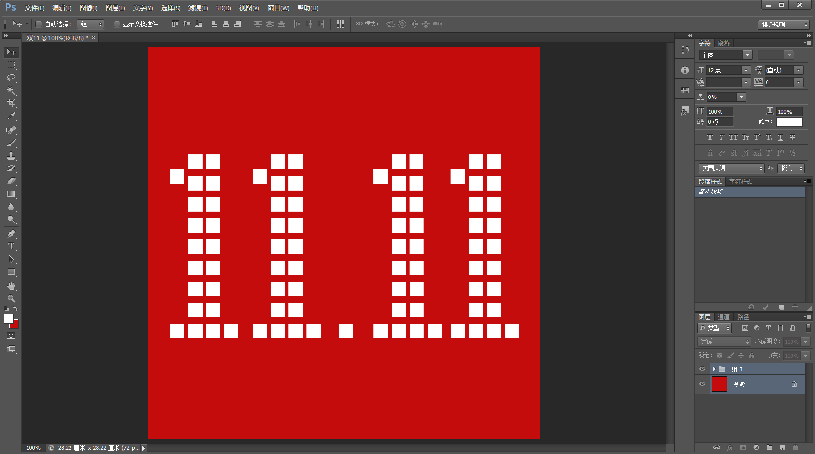Select the Path Selection tool
Viewport: 815px width, 454px height.
point(11,259)
